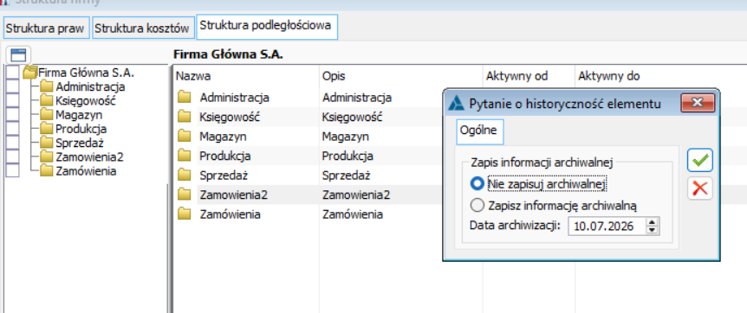
Task: Tick the checkbox beside Zamówienia in the tree
Action: tap(13, 170)
